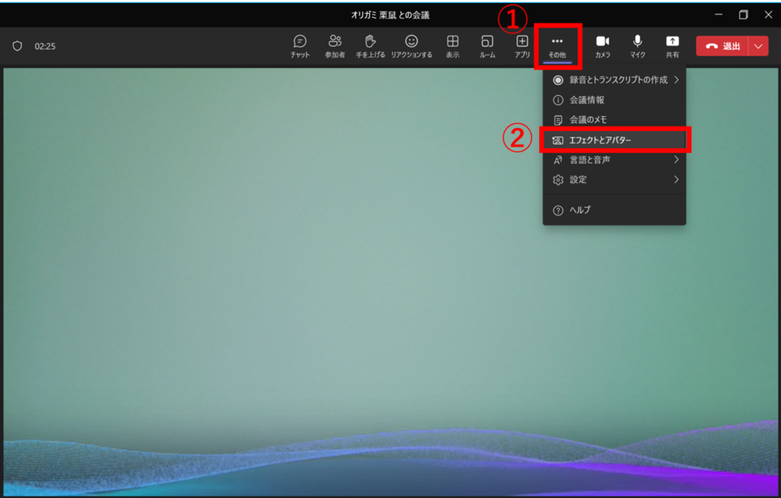Show the 参加者 (participants) list
Screen dimensions: 781x498
coord(334,45)
